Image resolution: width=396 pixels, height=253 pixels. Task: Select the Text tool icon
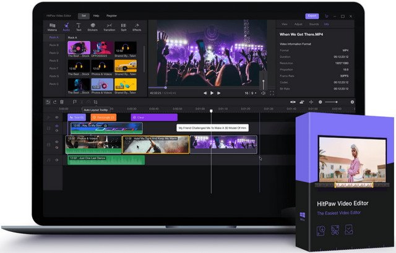pos(79,27)
